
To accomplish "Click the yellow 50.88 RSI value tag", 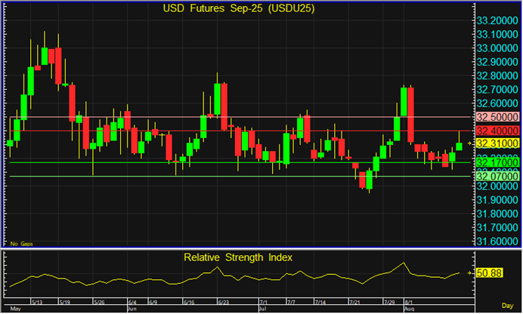I will tap(491, 272).
